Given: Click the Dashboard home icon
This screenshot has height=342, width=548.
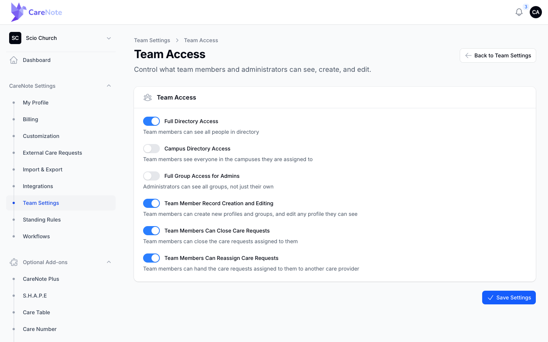Looking at the screenshot, I should pyautogui.click(x=14, y=60).
